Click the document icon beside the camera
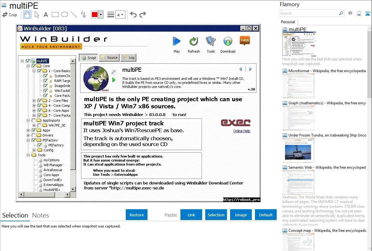This screenshot has width=372, height=251. click(359, 13)
